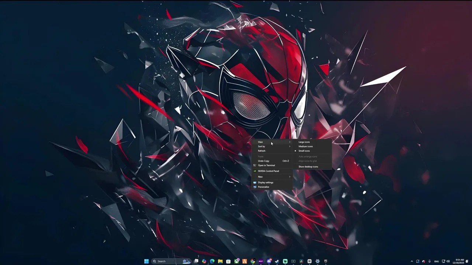Click the sync arrows tray icon

click(x=418, y=261)
